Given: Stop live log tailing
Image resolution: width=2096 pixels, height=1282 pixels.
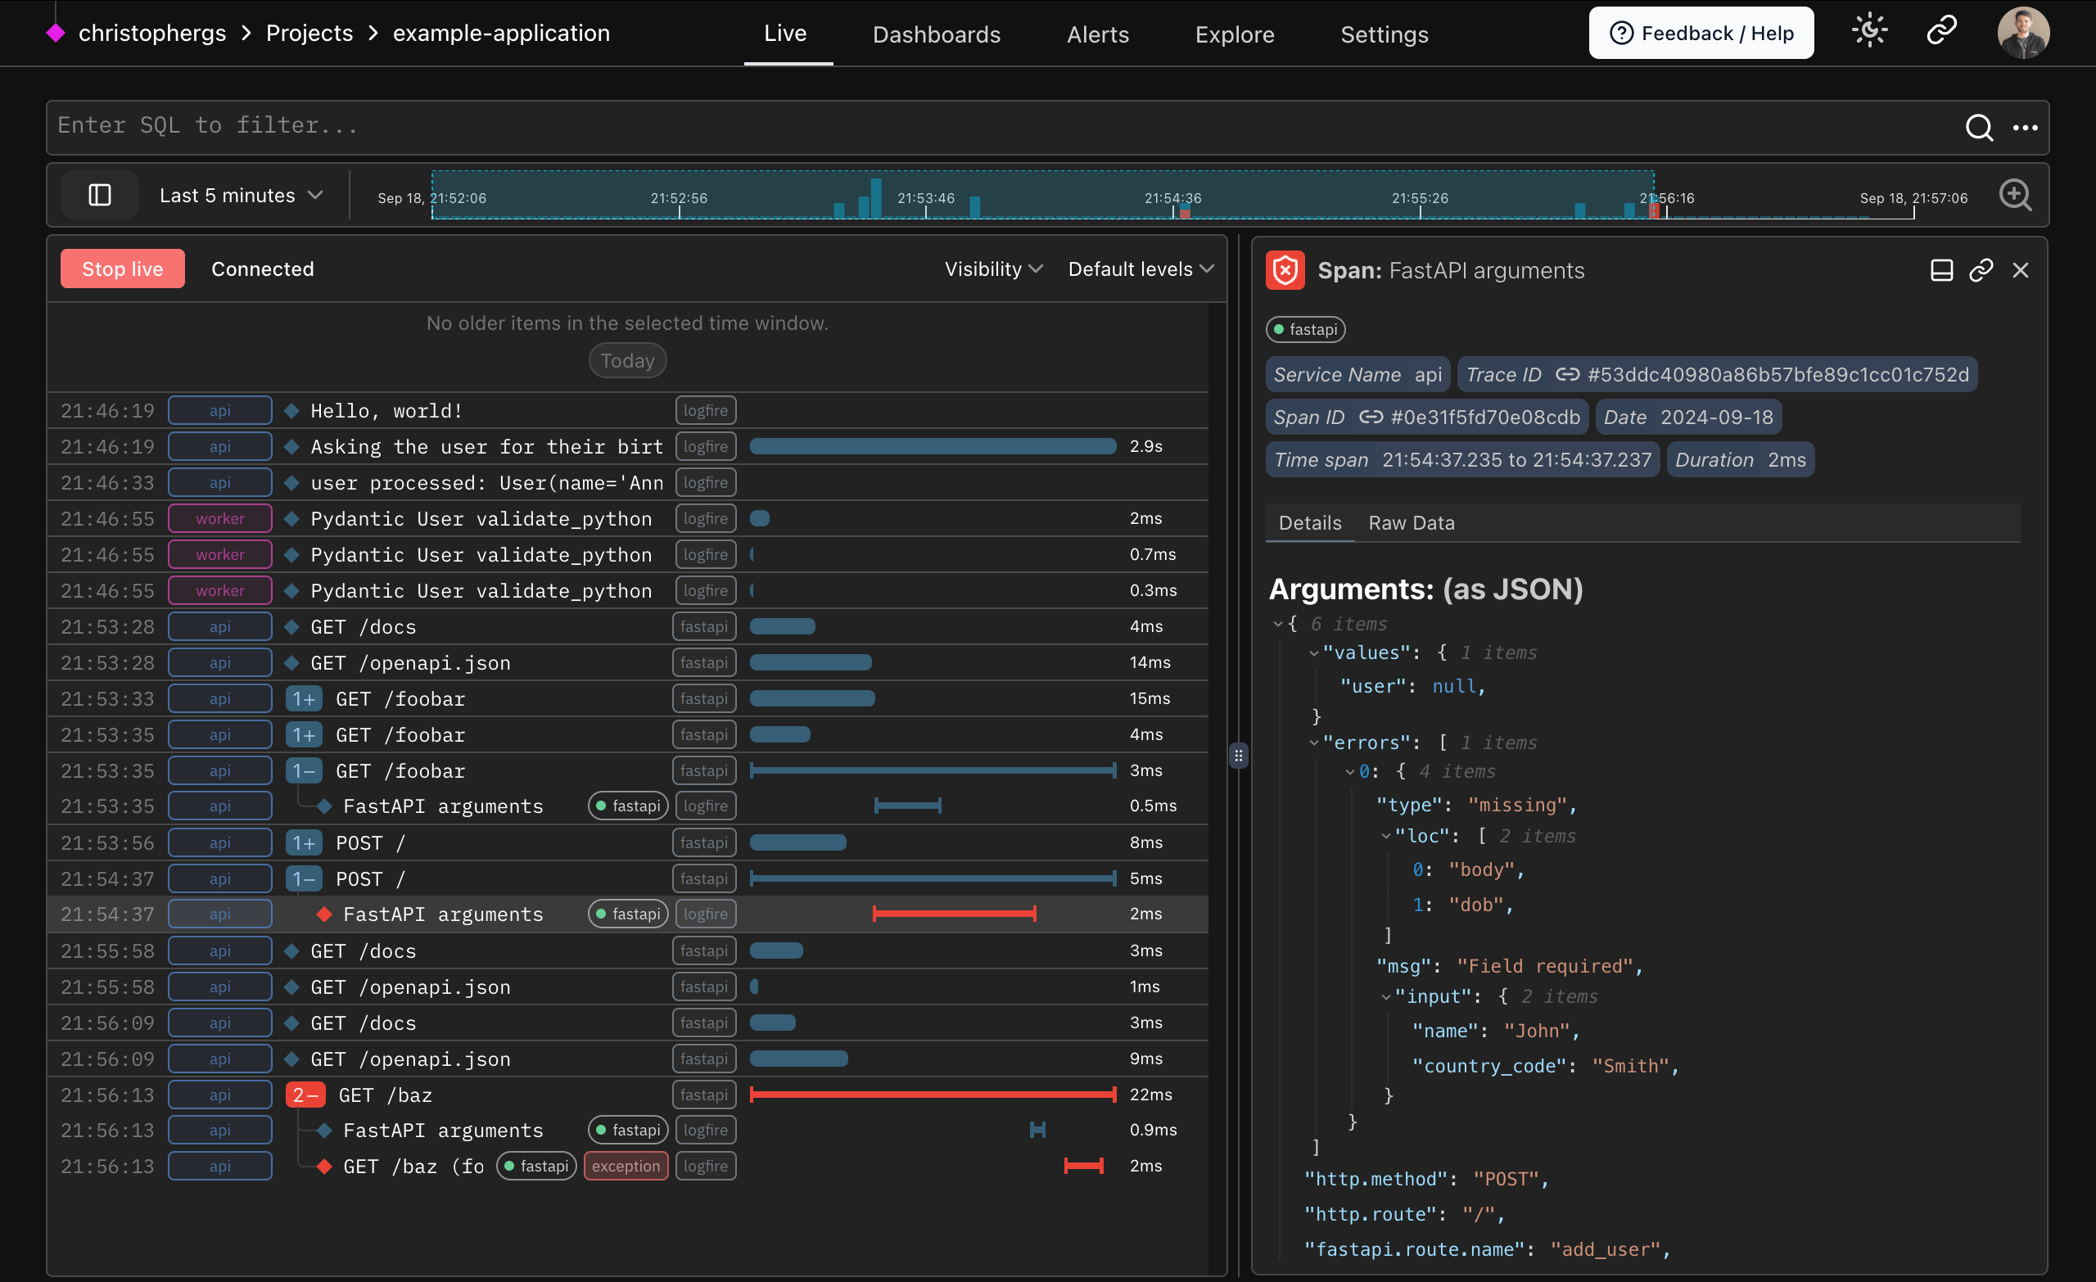Looking at the screenshot, I should [x=122, y=268].
